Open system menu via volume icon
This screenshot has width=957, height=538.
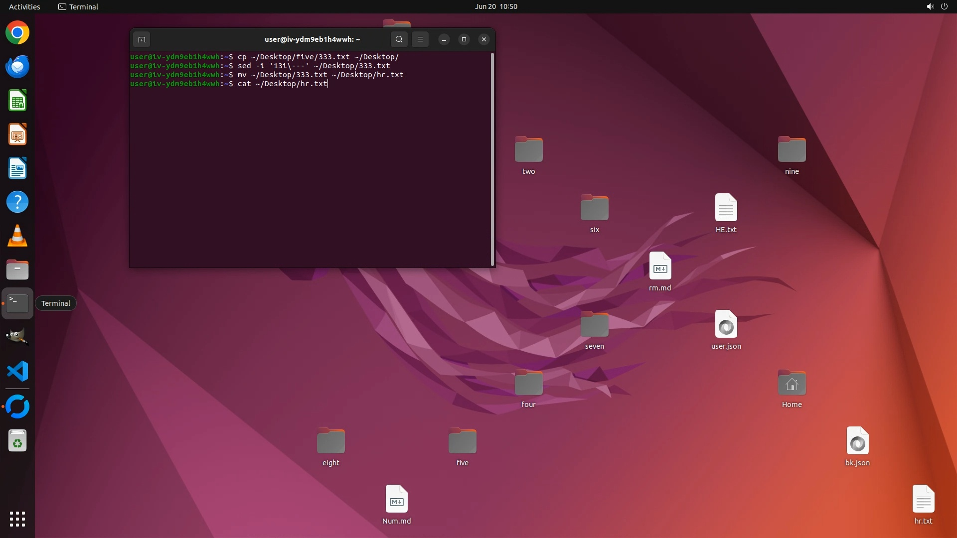coord(930,6)
